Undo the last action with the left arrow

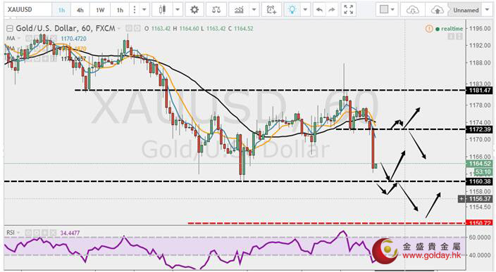click(319, 10)
